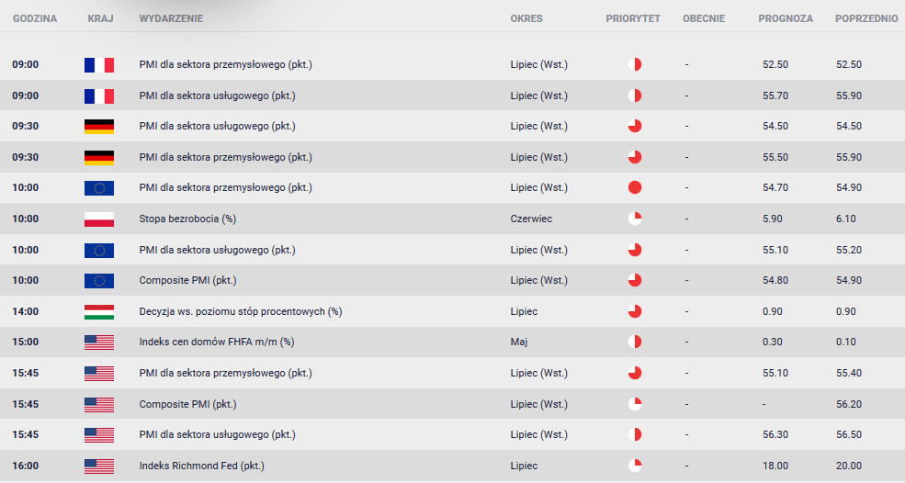Click the 18.00 forecast value for Richmond Fed
Image resolution: width=905 pixels, height=483 pixels.
pyautogui.click(x=775, y=466)
